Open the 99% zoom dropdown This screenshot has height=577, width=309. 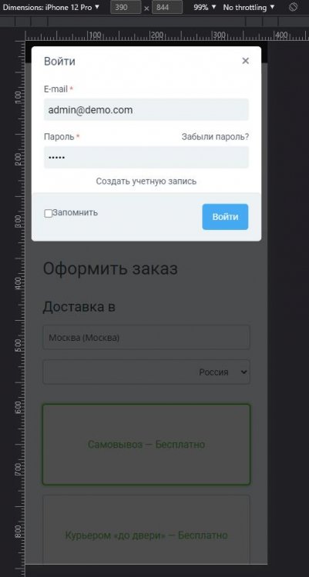(205, 7)
